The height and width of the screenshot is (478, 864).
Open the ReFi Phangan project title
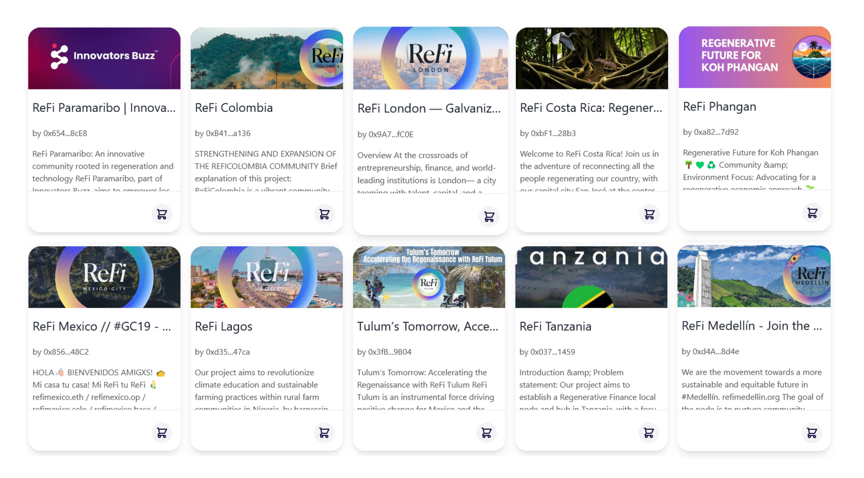[x=719, y=106]
